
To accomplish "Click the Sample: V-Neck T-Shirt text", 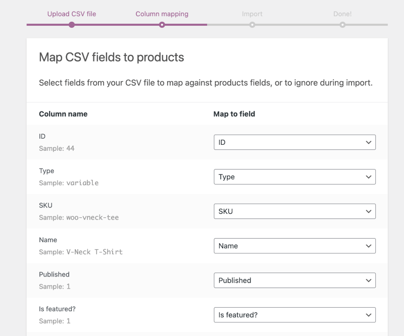I will click(81, 252).
